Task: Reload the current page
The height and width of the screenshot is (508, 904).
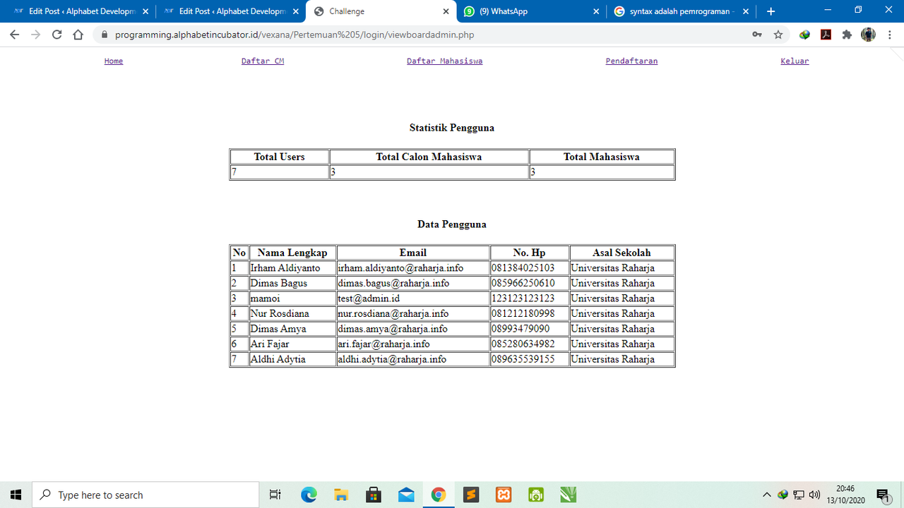Action: click(x=57, y=35)
